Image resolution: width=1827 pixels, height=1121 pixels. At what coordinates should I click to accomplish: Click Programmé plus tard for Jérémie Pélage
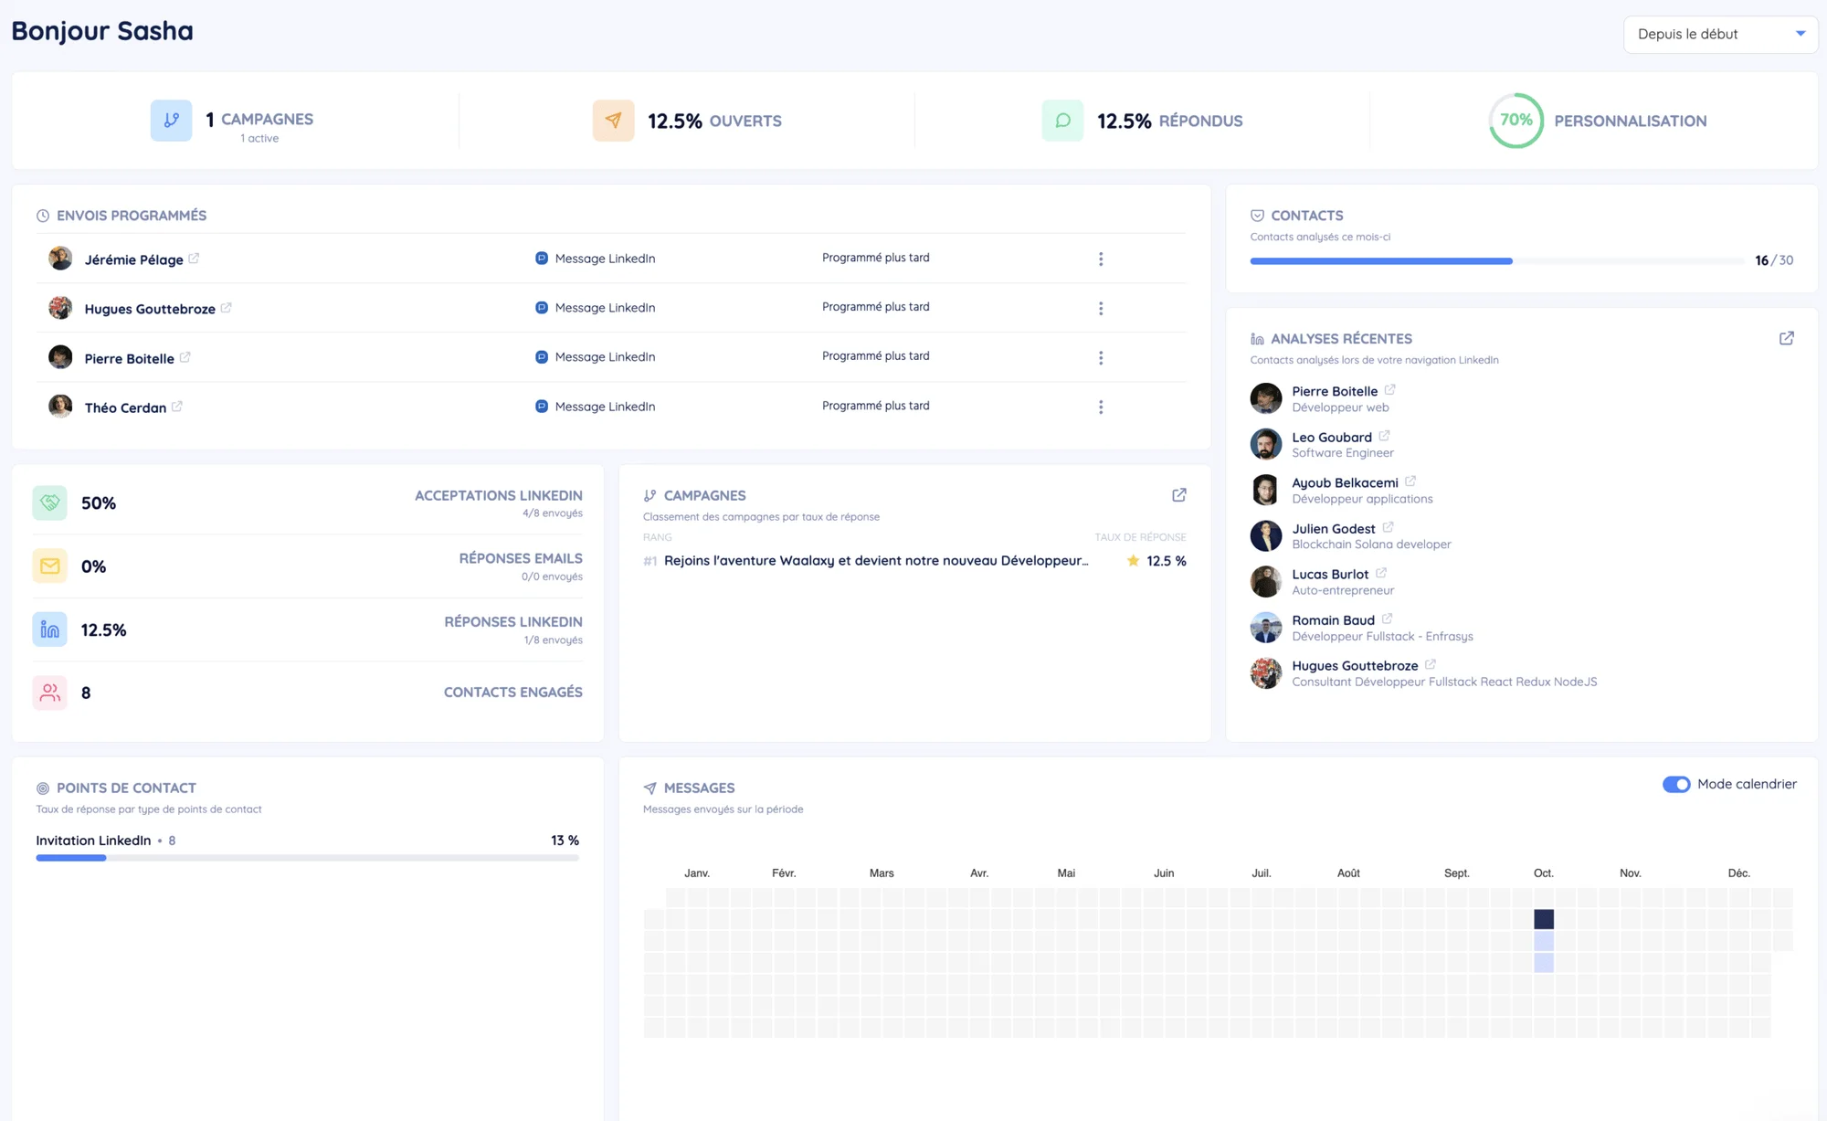[875, 258]
